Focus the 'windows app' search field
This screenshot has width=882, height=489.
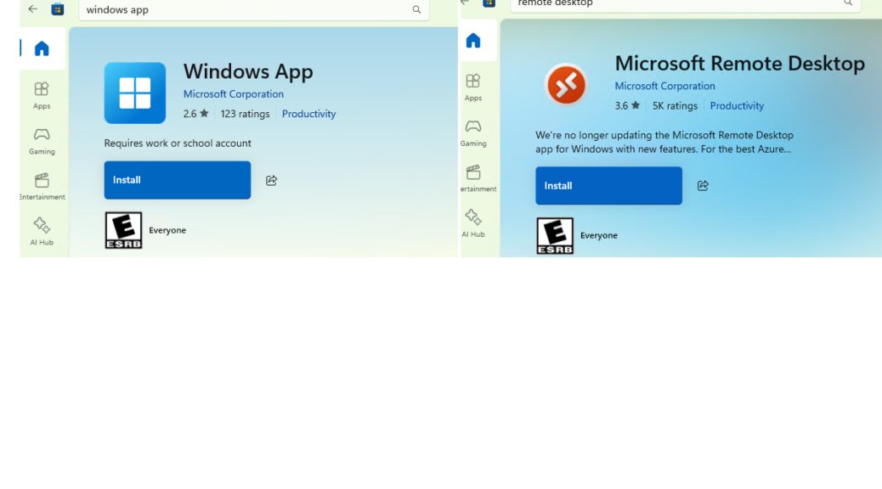pos(254,9)
